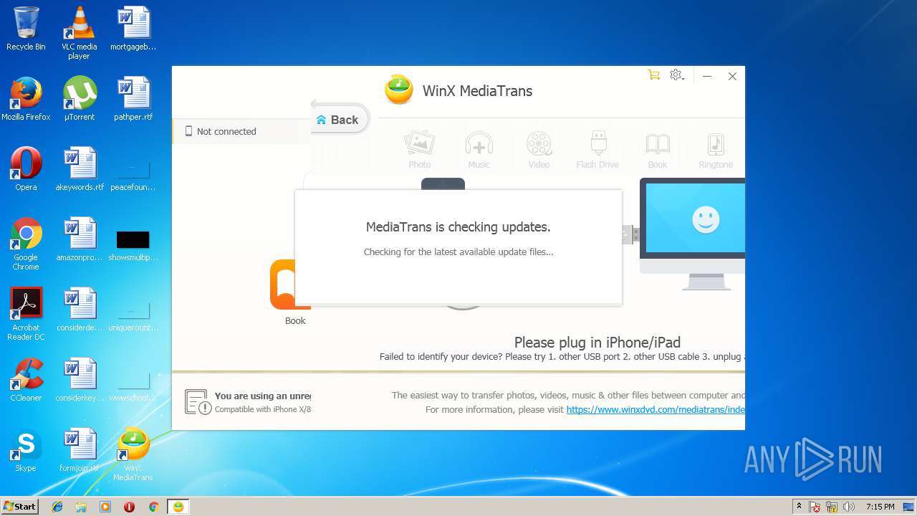Open the shopping cart purchase icon
This screenshot has width=917, height=516.
point(653,75)
